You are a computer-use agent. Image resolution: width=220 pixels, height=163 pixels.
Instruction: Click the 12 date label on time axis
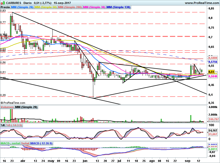point(199,161)
